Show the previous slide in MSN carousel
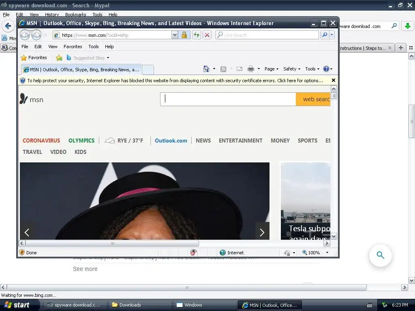Screen dimensions: 415x311 27,232
